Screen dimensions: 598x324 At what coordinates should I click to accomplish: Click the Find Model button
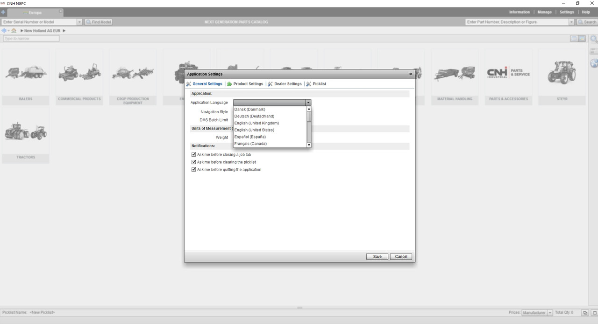tap(98, 22)
